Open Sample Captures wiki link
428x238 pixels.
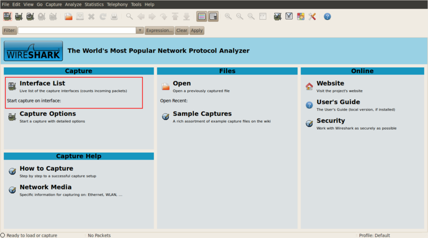tap(202, 114)
